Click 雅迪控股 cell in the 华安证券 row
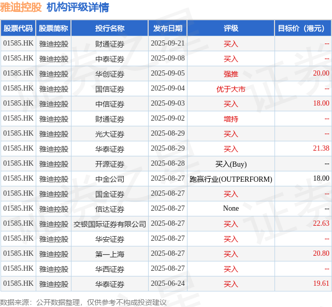 (53, 239)
